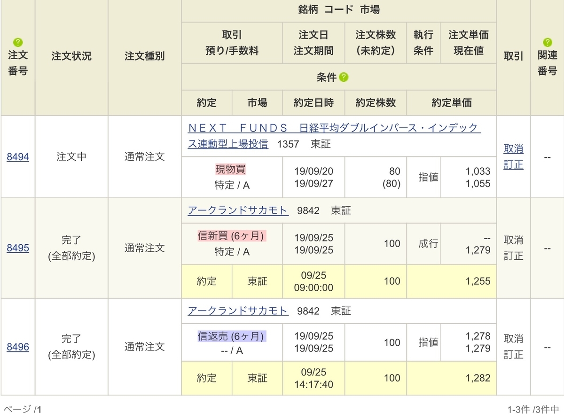Select the 注文種別 column header
Screen dimensions: 564x420
point(144,57)
